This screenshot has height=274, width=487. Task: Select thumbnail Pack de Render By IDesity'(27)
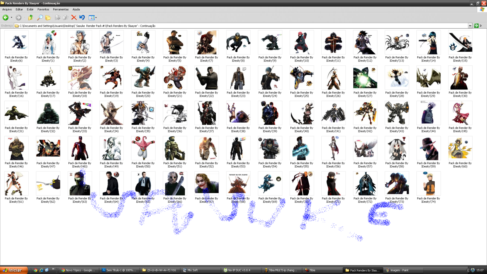[x=365, y=78]
